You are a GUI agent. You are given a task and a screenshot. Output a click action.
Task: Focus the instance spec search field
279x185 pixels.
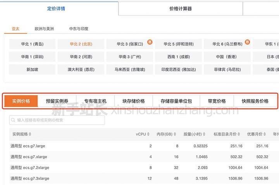click(x=57, y=120)
